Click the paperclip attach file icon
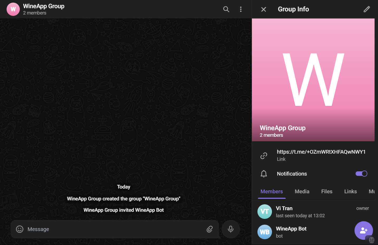 point(210,229)
